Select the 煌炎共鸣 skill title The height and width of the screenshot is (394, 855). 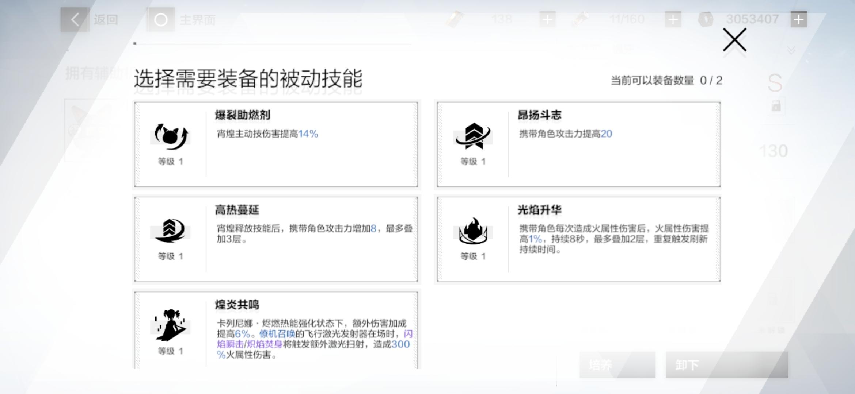point(237,305)
